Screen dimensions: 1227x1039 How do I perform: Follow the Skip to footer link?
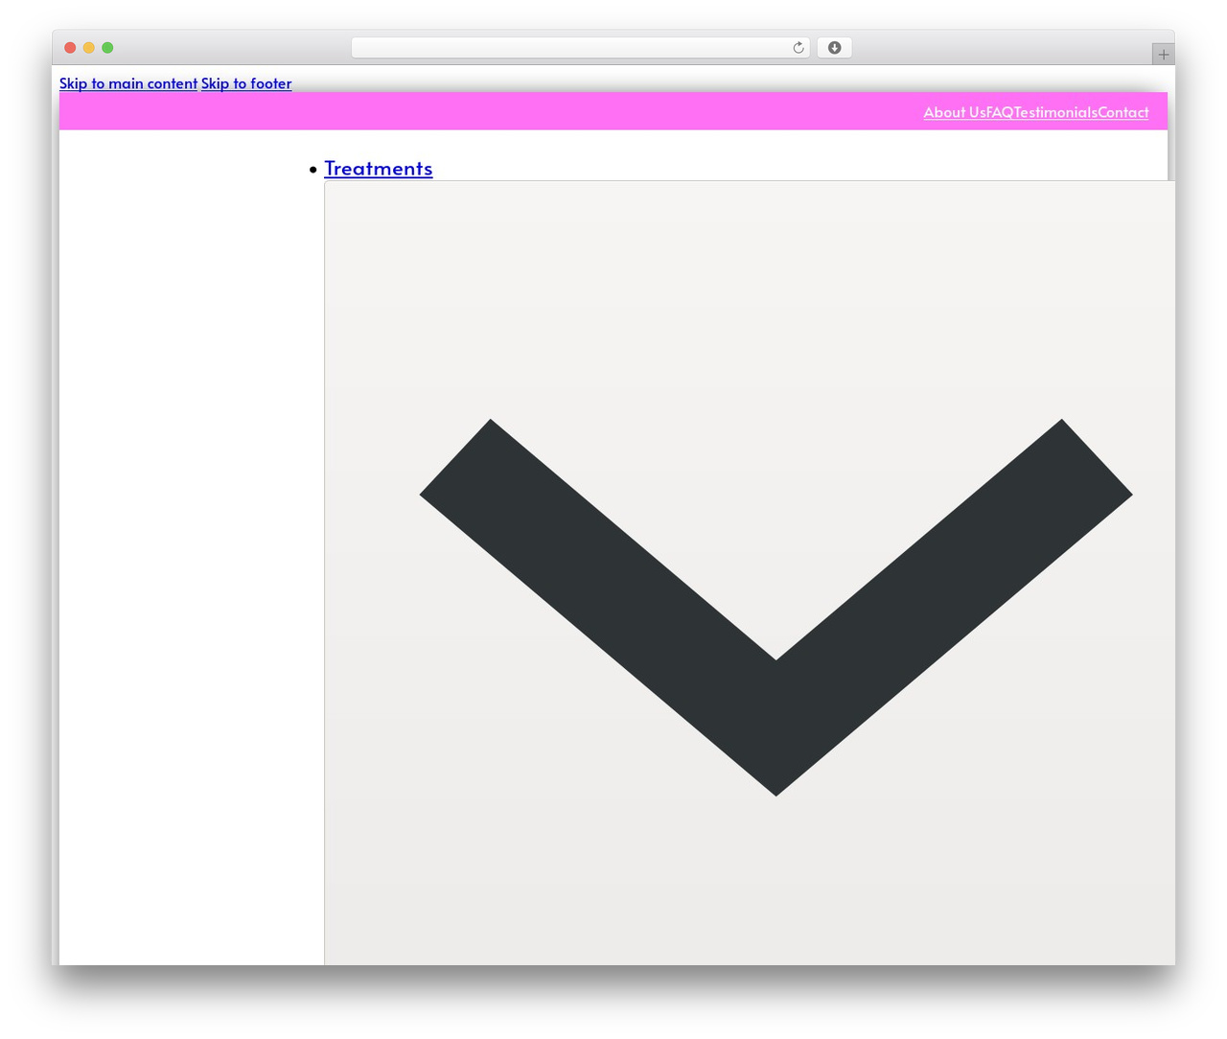point(246,83)
